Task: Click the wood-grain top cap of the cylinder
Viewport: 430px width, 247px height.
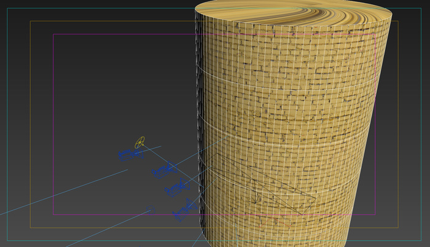Action: pyautogui.click(x=294, y=12)
